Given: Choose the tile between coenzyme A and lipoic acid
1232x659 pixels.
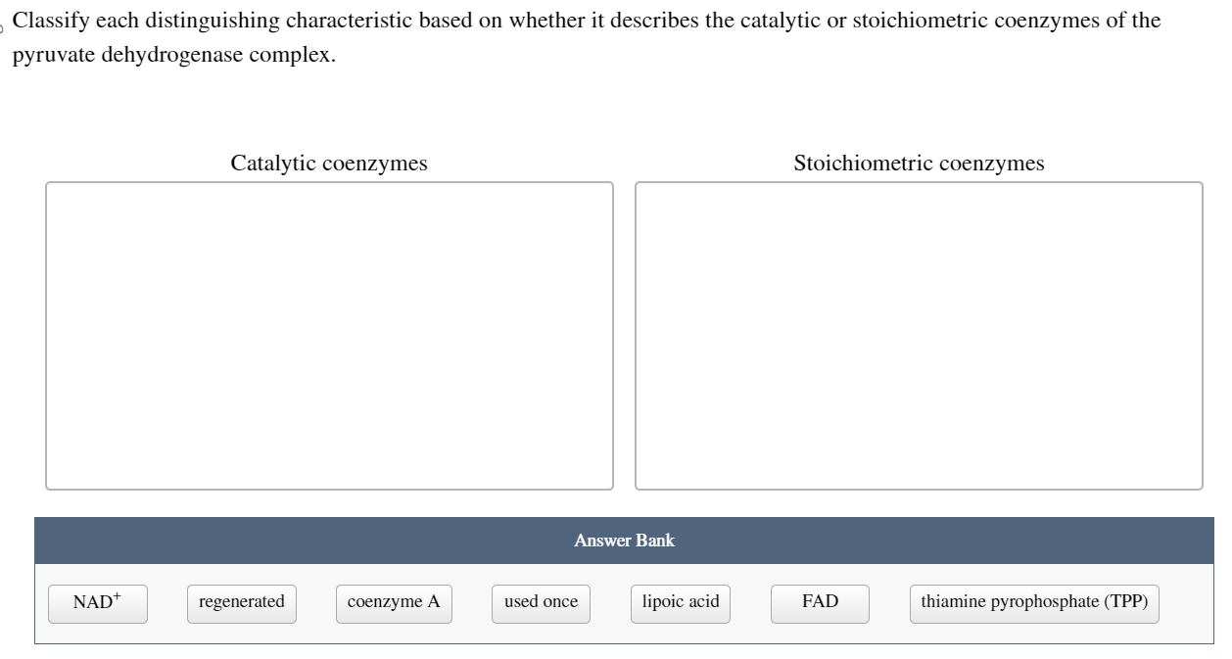Looking at the screenshot, I should [x=541, y=603].
